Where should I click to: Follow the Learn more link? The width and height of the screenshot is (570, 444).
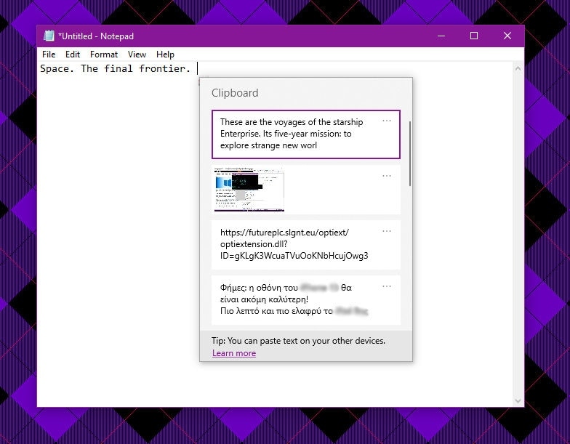[x=234, y=353]
